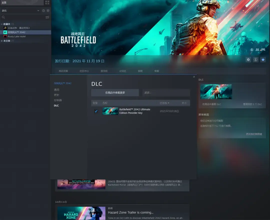Screen dimensions: 270x220
Task: Switch library to grid collections view icon
Action: 47,3
